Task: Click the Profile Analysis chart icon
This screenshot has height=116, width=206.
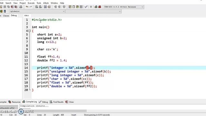Action: (x=96, y=7)
